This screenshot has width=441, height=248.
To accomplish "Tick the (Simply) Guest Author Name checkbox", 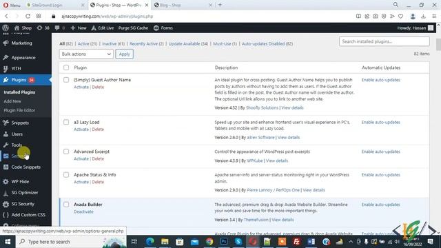I will [66, 80].
